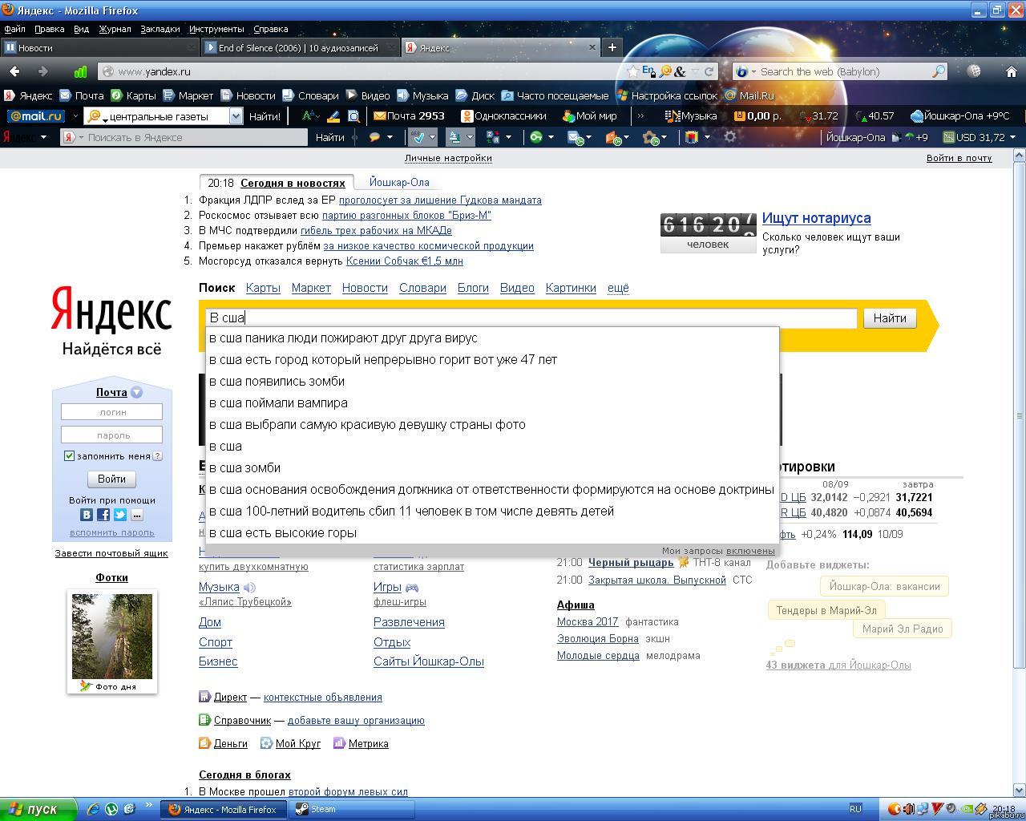
Task: Click the Завести почтовый ящик link
Action: [x=111, y=553]
